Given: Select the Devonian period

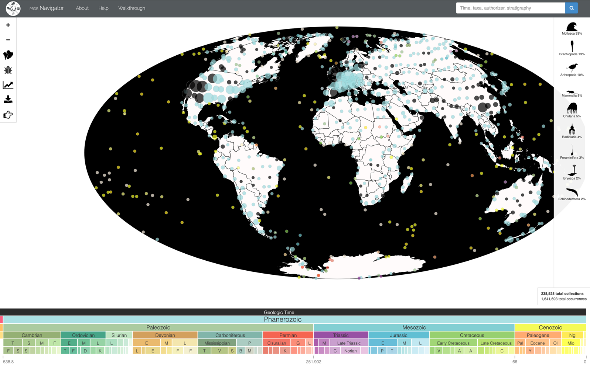Looking at the screenshot, I should (165, 335).
